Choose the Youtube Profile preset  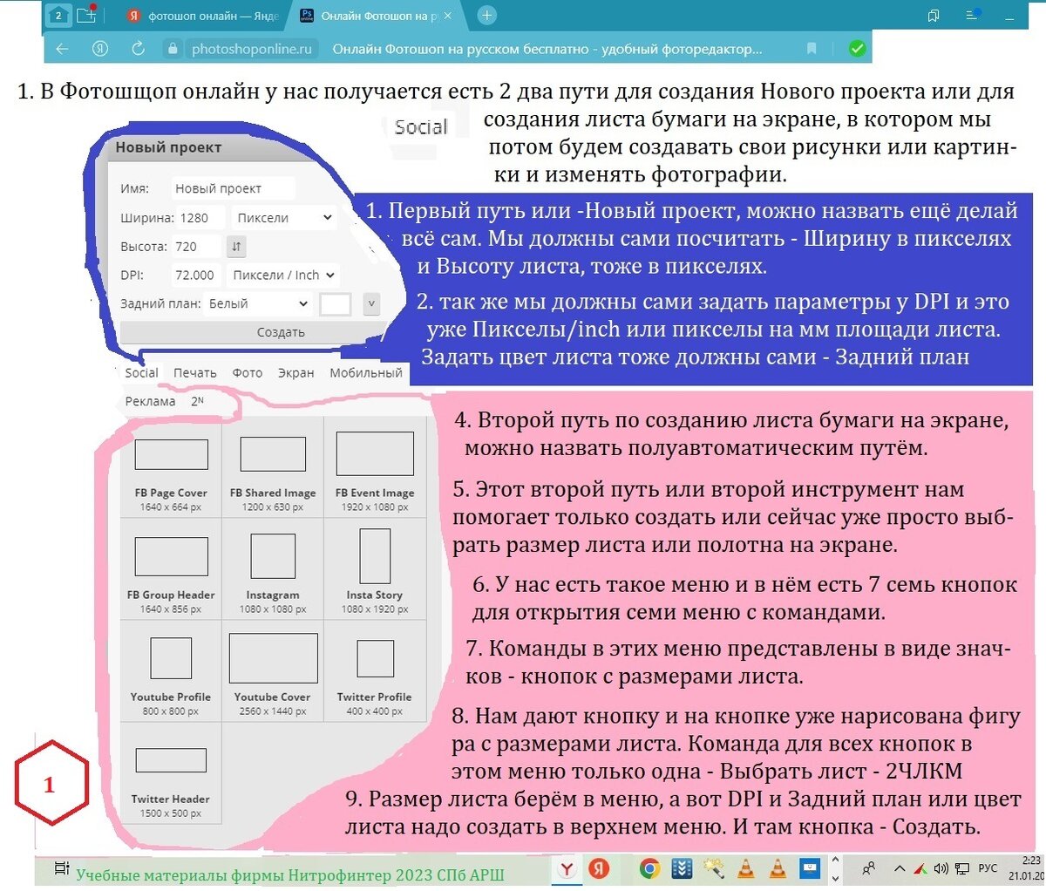click(x=171, y=670)
